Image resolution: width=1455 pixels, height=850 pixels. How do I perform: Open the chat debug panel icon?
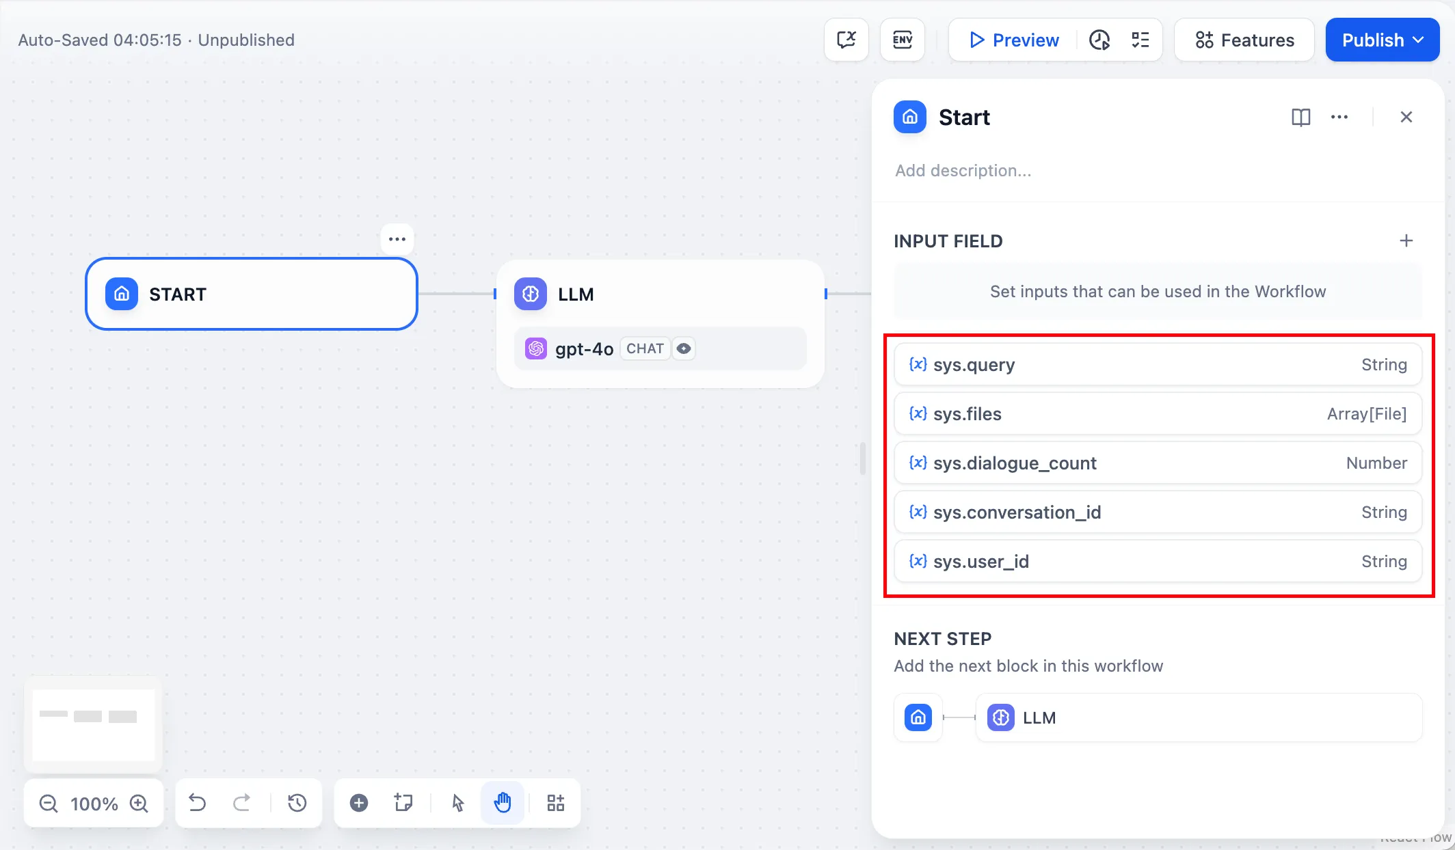point(845,40)
